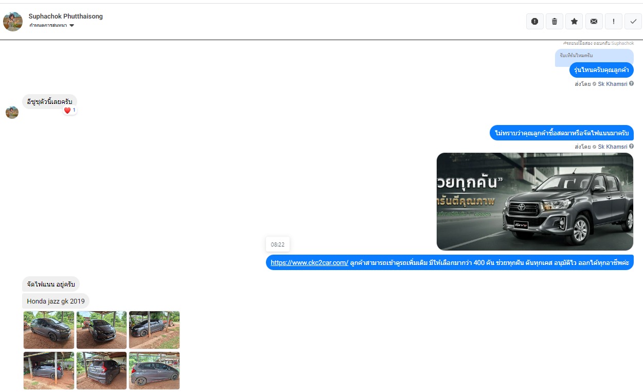Image resolution: width=643 pixels, height=392 pixels.
Task: Open last Honda Jazz side view photo
Action: click(x=154, y=370)
